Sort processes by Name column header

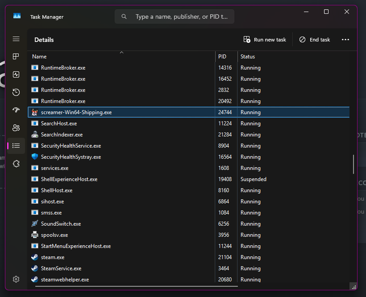pyautogui.click(x=39, y=57)
